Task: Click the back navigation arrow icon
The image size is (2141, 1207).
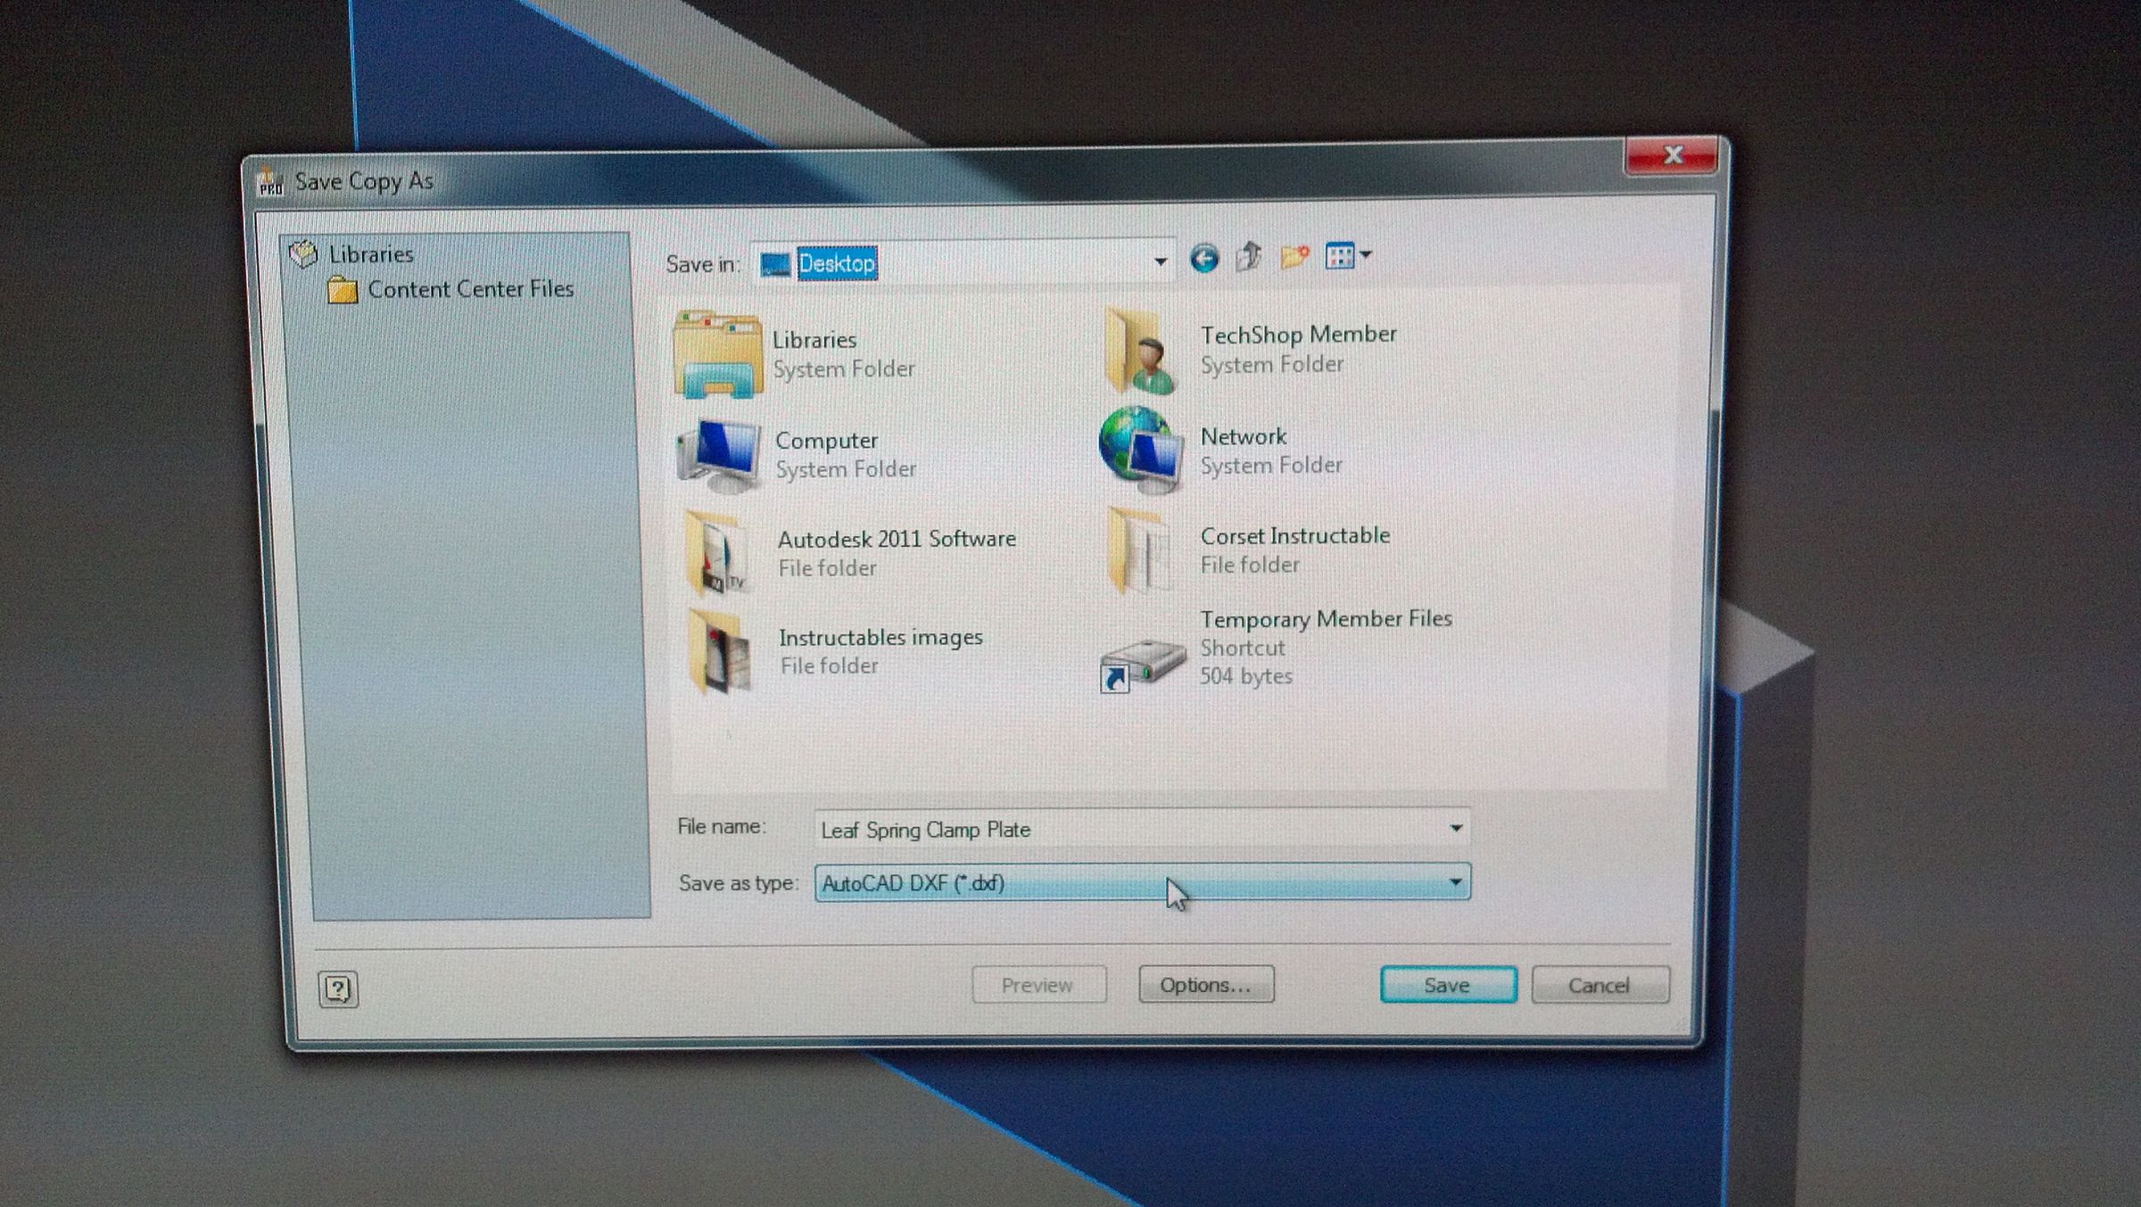Action: click(x=1205, y=259)
